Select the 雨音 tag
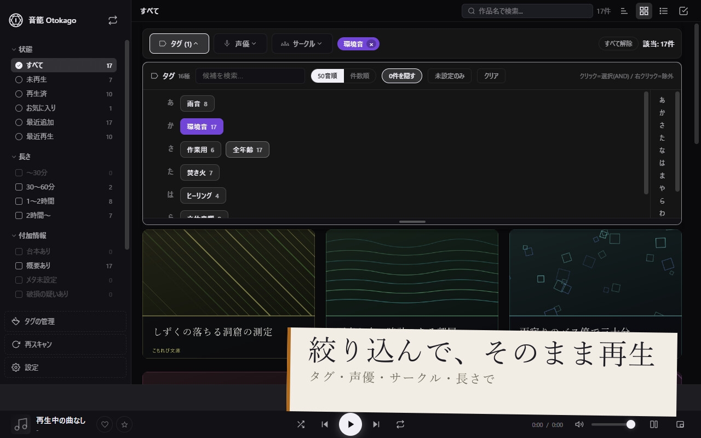Image resolution: width=701 pixels, height=438 pixels. [x=197, y=103]
